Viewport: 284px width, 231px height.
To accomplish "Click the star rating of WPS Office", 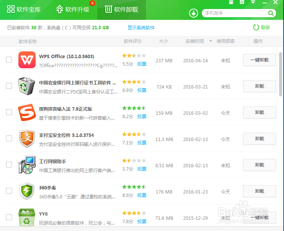I will [134, 55].
